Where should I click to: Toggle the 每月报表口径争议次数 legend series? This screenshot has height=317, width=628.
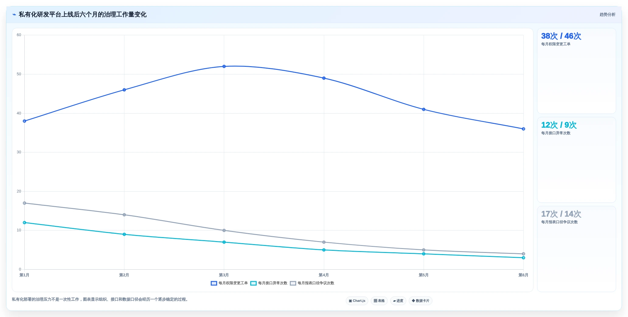click(x=312, y=283)
